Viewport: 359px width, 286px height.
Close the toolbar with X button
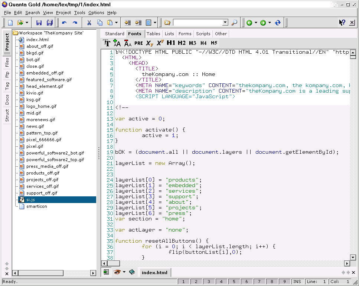point(352,22)
